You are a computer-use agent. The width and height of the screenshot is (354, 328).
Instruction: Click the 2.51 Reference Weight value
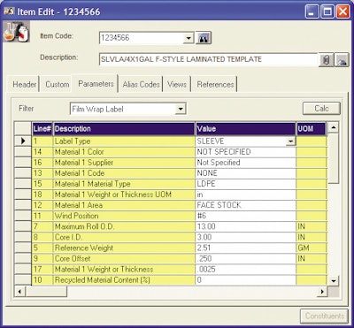click(x=245, y=248)
